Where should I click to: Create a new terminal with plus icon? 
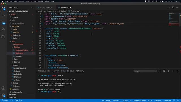pyautogui.click(x=160, y=71)
